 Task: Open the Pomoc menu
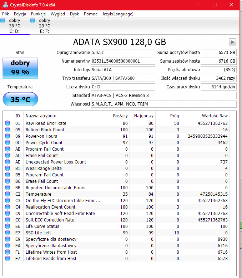[91, 14]
